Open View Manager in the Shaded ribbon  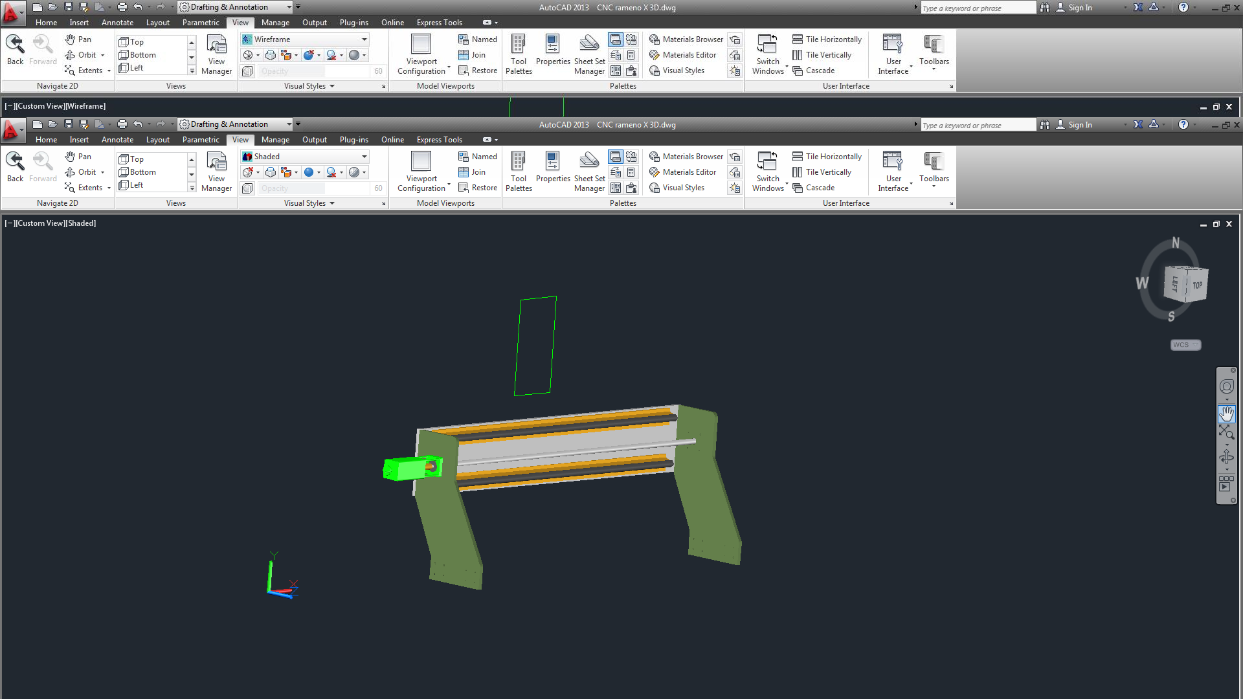coord(216,172)
